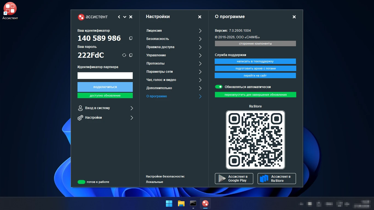374x210 pixels.
Task: Refresh the password 222FdC
Action: (124, 55)
